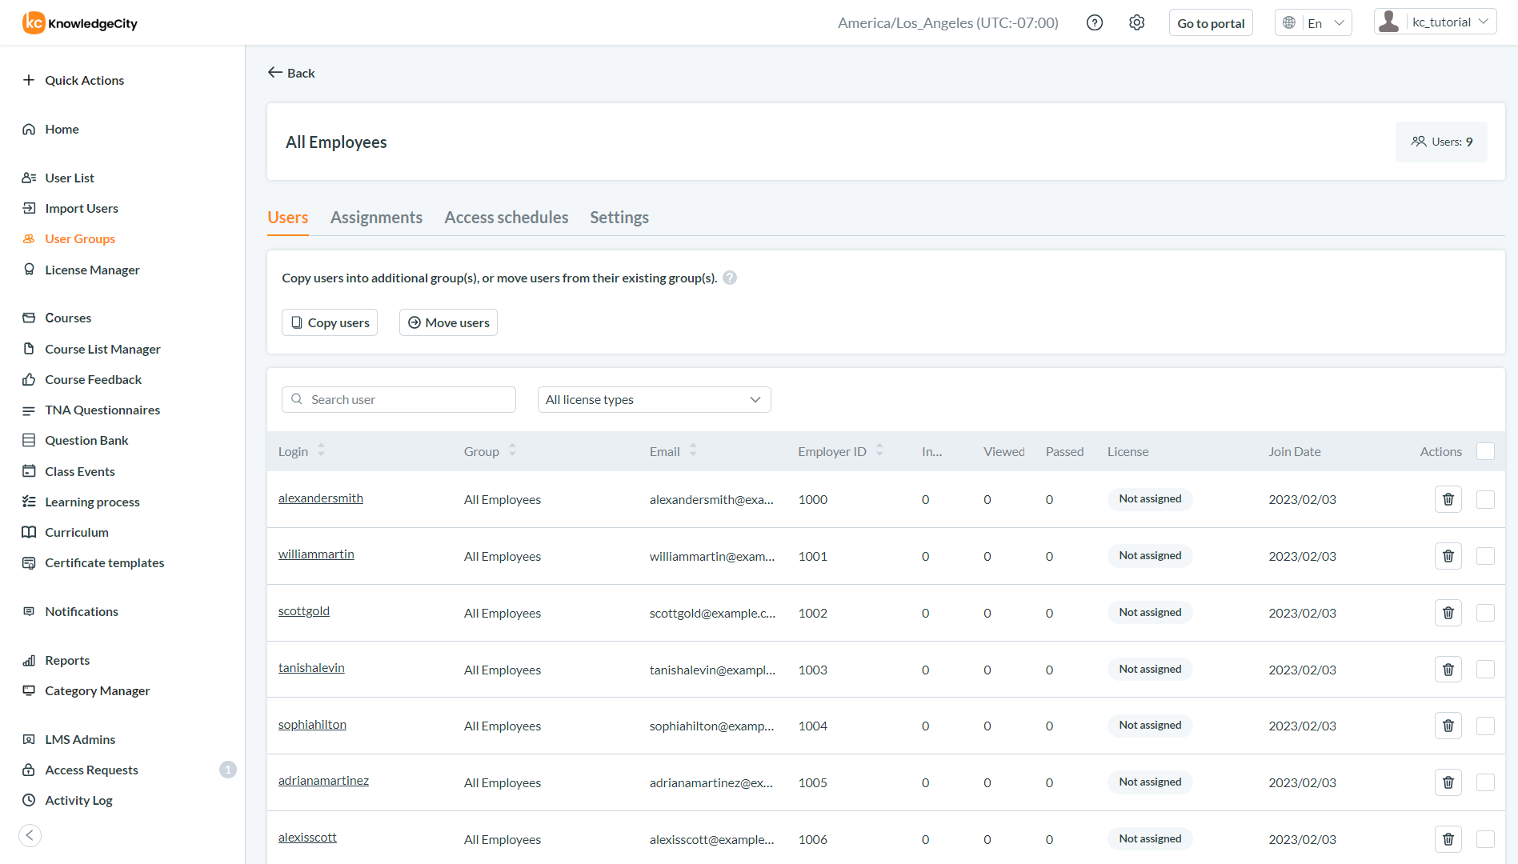Select the checkbox for sophiahilton row
1518x864 pixels.
click(x=1485, y=726)
